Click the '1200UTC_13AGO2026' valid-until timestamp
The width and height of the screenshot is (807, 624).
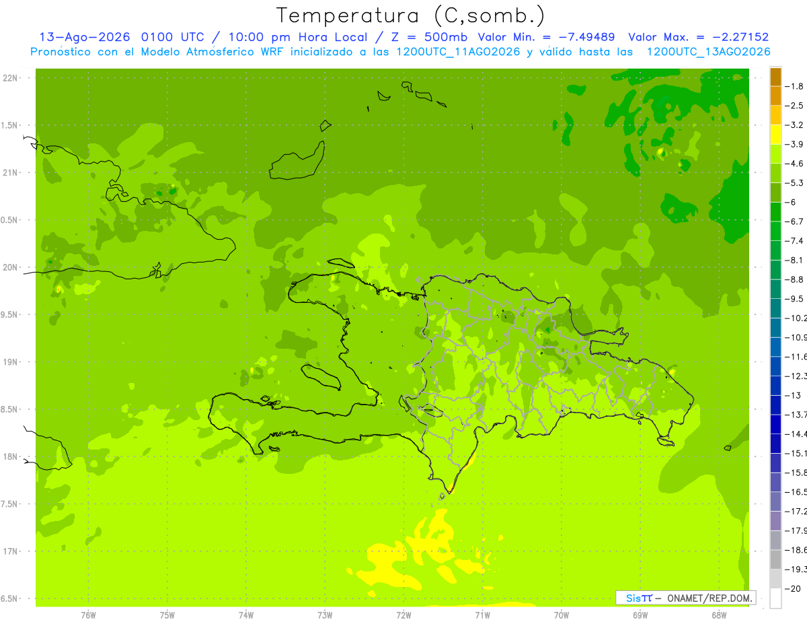click(x=708, y=52)
